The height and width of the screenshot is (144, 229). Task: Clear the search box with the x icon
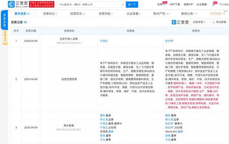coord(123,5)
